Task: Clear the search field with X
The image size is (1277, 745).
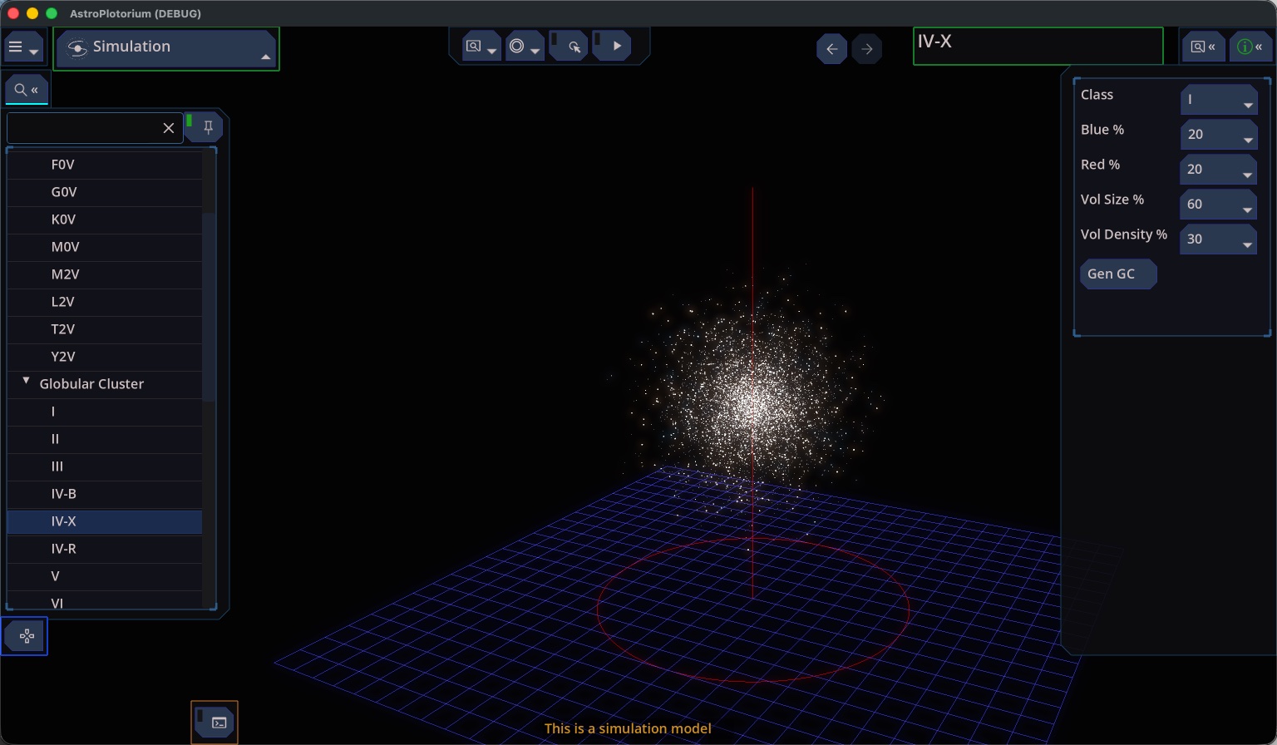Action: click(x=169, y=128)
